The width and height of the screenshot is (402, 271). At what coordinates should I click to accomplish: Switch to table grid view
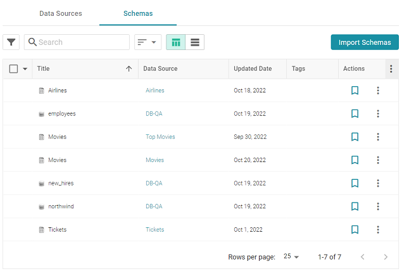pos(176,42)
